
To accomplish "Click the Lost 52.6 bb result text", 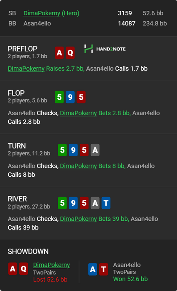I will point(50,279).
